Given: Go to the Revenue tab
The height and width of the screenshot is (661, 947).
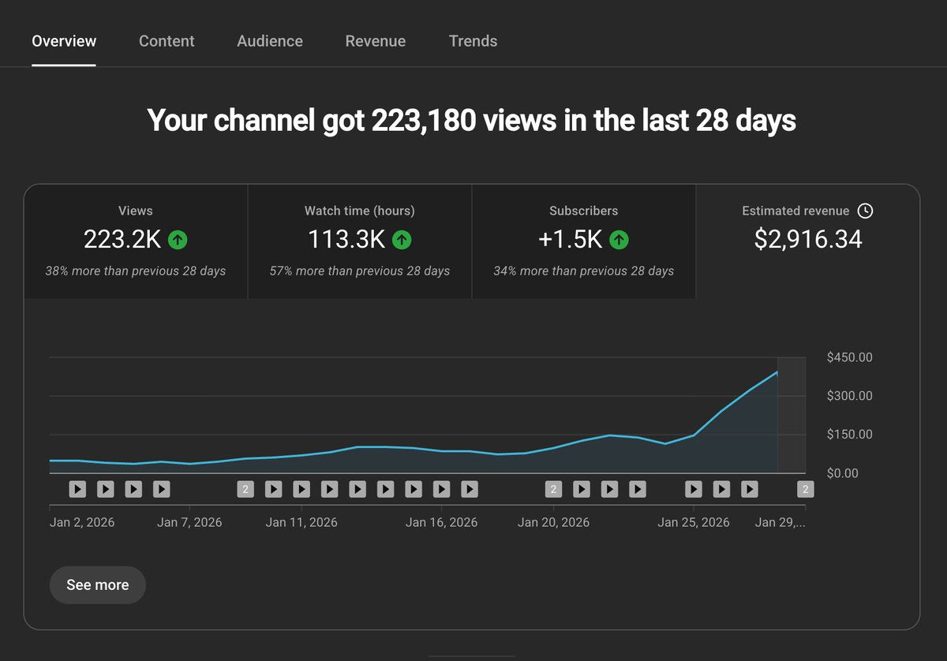Looking at the screenshot, I should click(376, 41).
